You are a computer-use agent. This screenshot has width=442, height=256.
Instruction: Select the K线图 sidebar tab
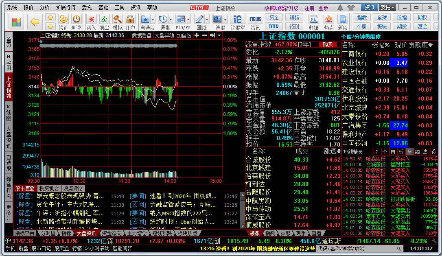coord(9,113)
